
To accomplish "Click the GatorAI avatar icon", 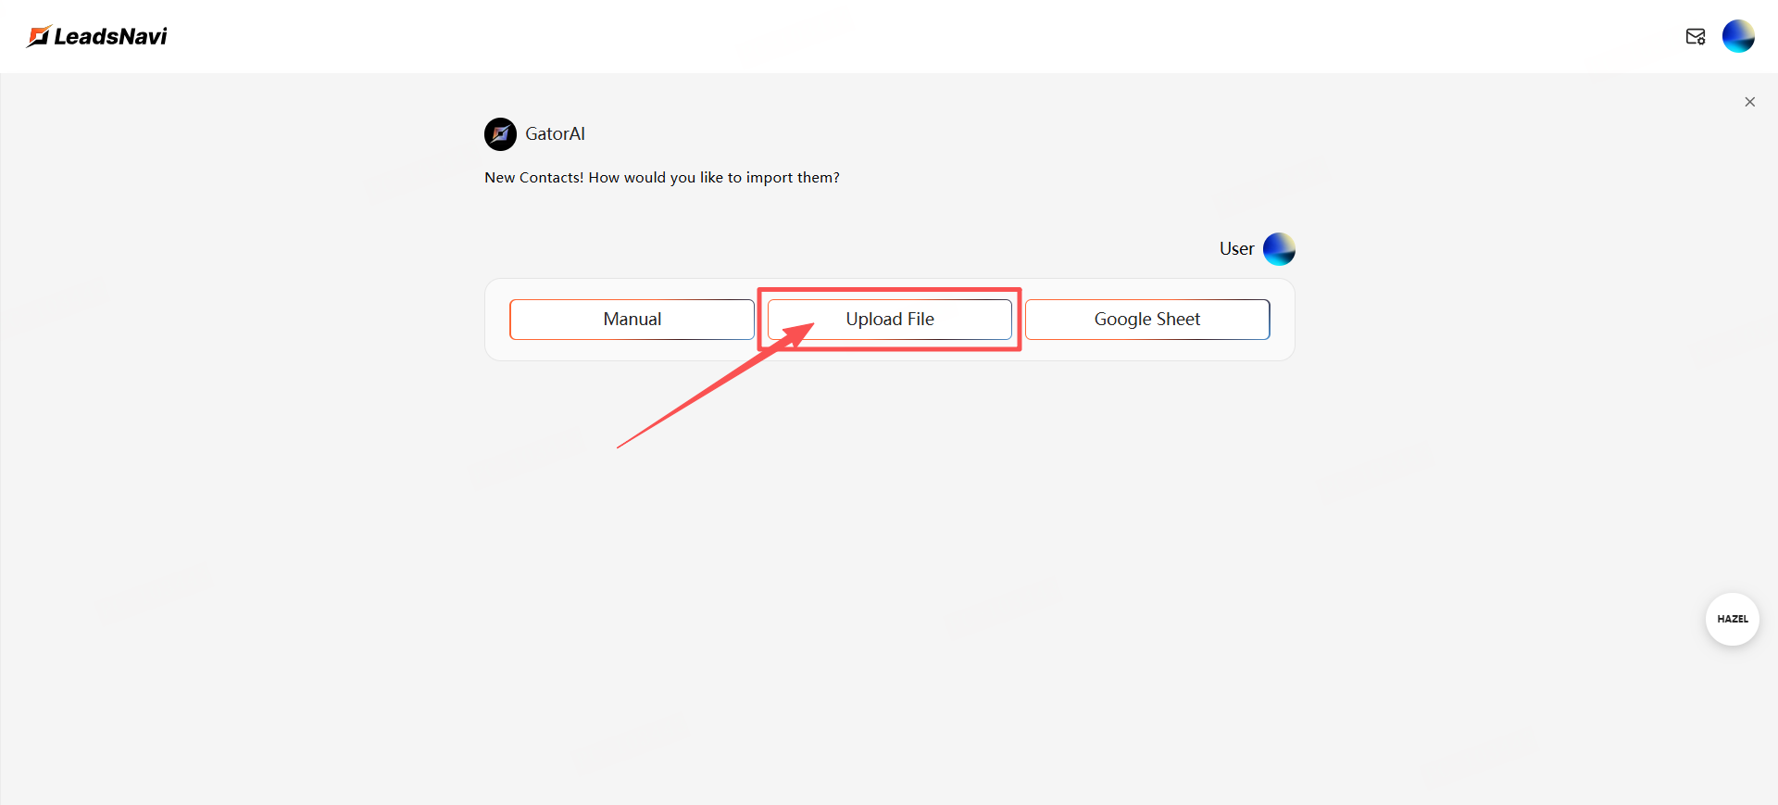I will point(500,134).
